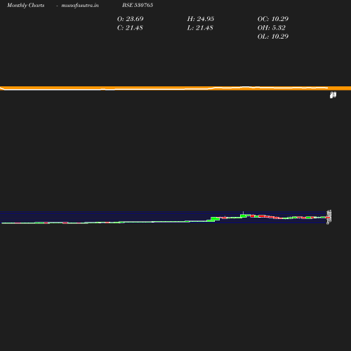The height and width of the screenshot is (351, 351).
Task: Click the stacked price labels beside candlesticks
Action: [329, 217]
